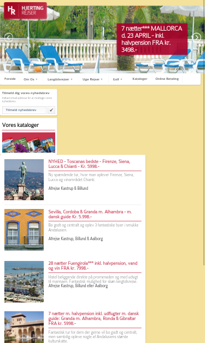The width and height of the screenshot is (205, 343).
Task: Select the text 'Afrejse Kastrup & Billund'
Action: (x=68, y=188)
